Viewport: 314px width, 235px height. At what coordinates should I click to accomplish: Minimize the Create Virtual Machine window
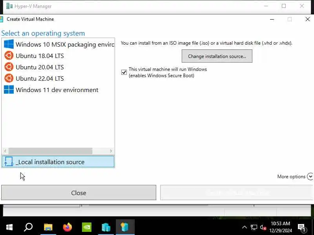click(272, 19)
